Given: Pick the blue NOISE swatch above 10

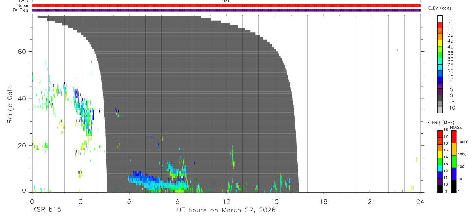Looking at the screenshot, I should coord(454,174).
